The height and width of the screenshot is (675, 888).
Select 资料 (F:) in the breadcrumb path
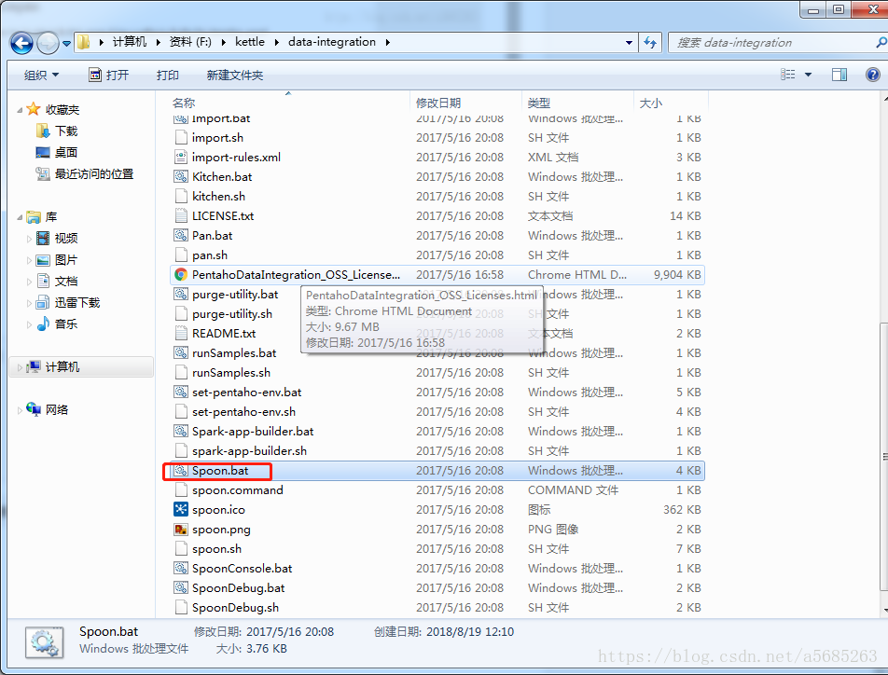point(190,42)
